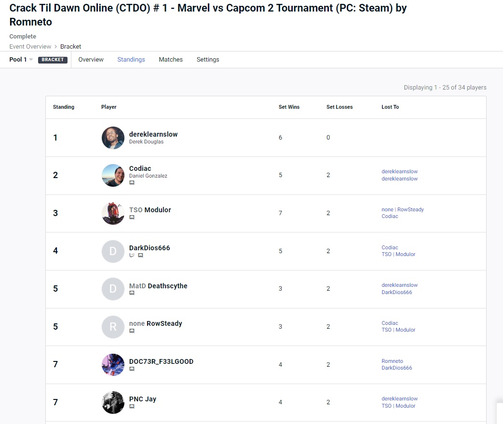Click DarkDios666's placeholder D avatar

pyautogui.click(x=113, y=251)
